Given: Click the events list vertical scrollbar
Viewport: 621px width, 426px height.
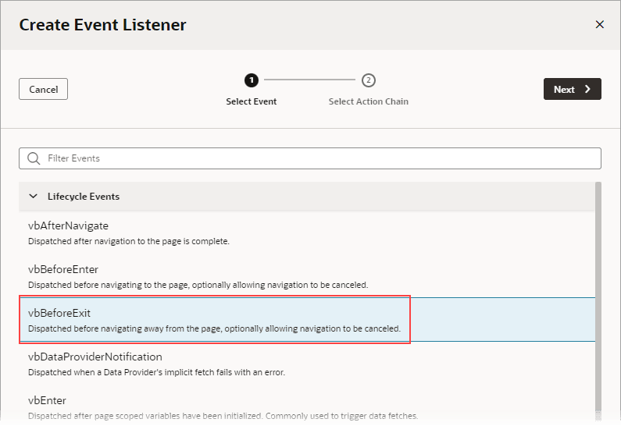Looking at the screenshot, I should 598,300.
